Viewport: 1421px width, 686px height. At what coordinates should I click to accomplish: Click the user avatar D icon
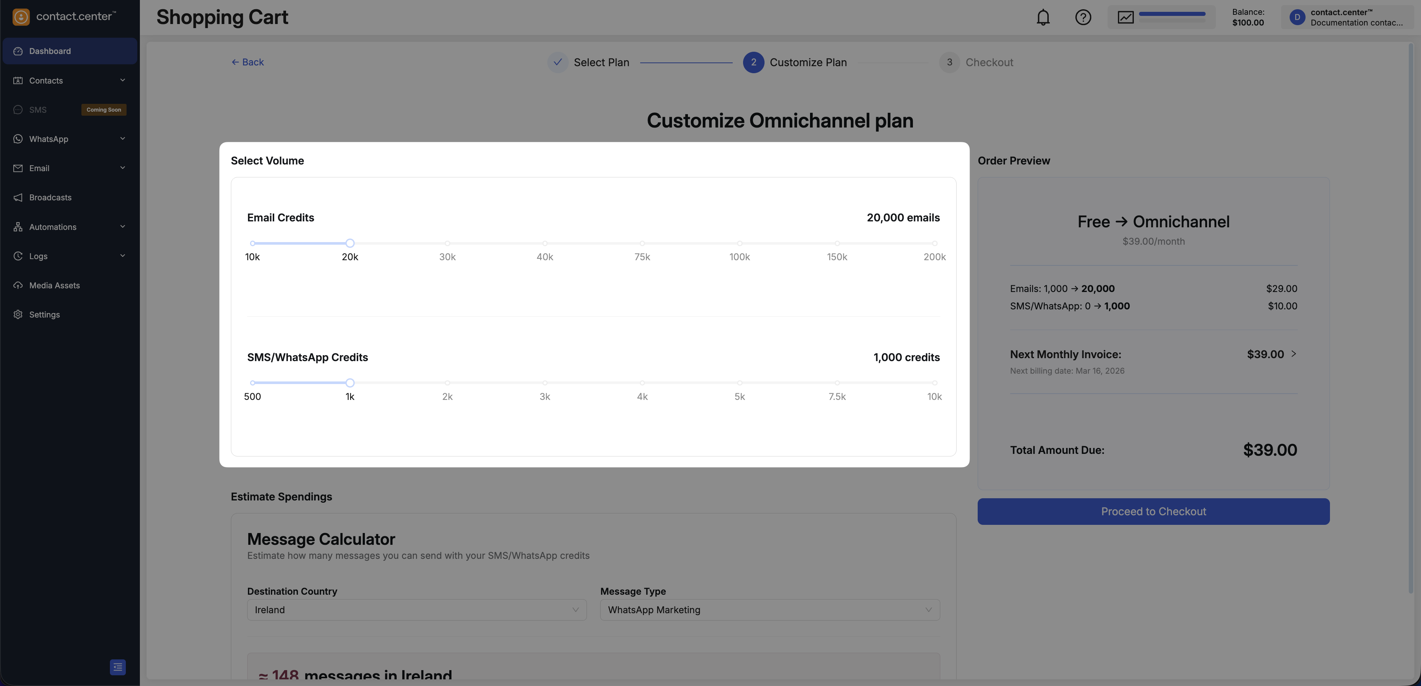coord(1297,18)
